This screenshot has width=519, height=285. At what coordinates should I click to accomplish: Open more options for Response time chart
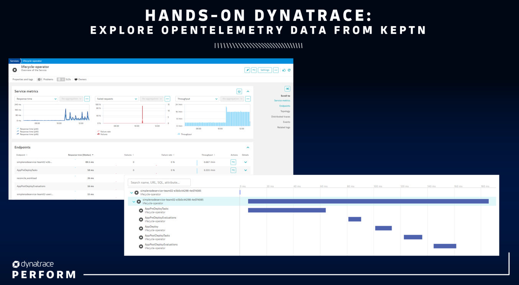(87, 99)
